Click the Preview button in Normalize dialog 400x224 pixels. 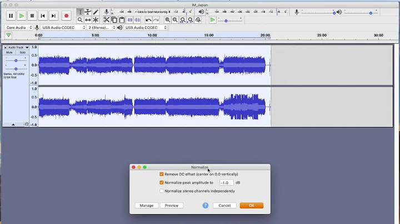pos(172,205)
